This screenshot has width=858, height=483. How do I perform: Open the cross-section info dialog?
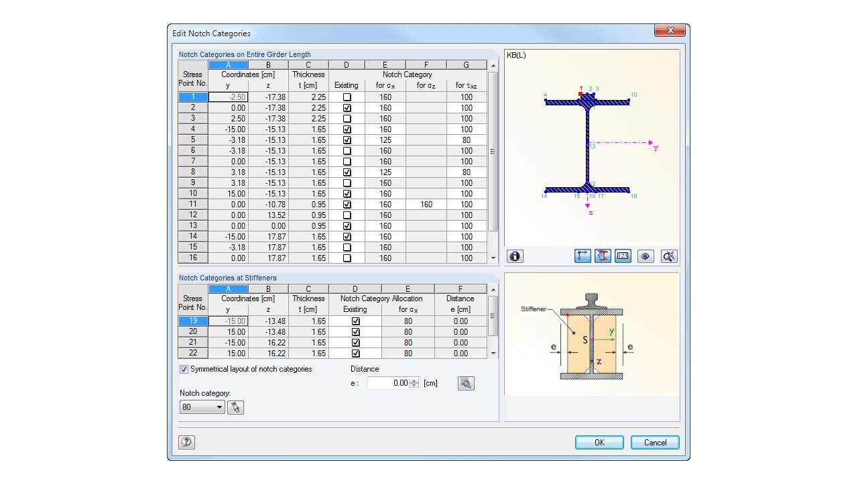pyautogui.click(x=515, y=256)
